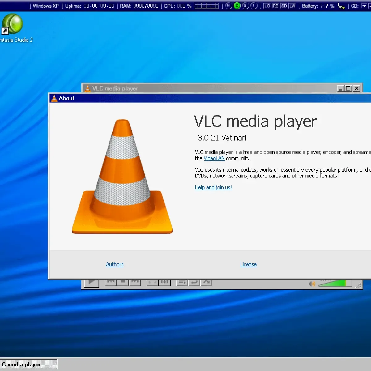371x371 pixels.
Task: Click the SD button in top bar
Action: tap(284, 6)
